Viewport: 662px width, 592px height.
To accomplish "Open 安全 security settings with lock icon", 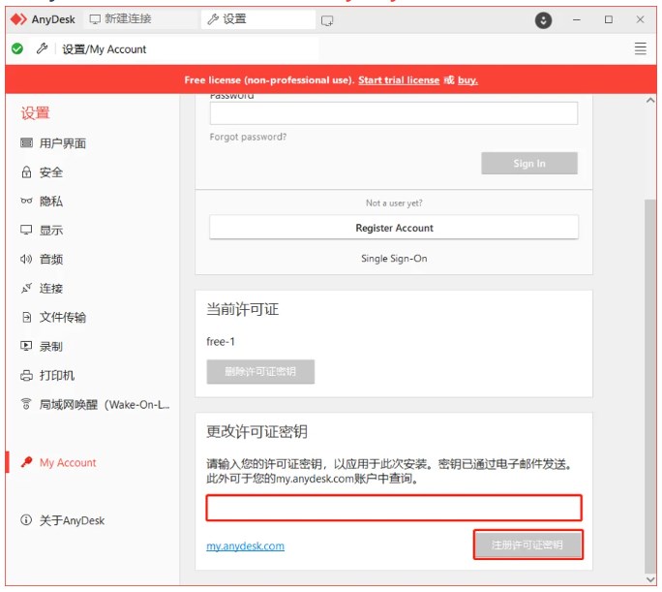I will point(50,172).
